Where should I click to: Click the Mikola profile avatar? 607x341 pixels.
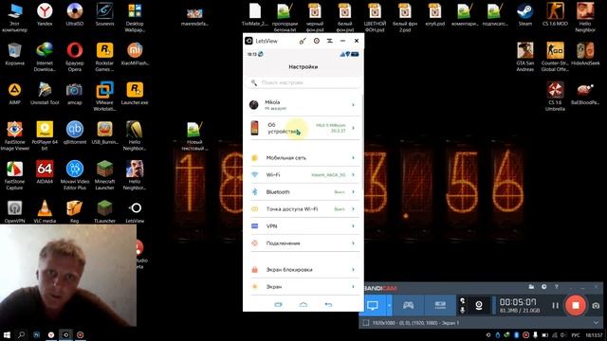(x=254, y=105)
